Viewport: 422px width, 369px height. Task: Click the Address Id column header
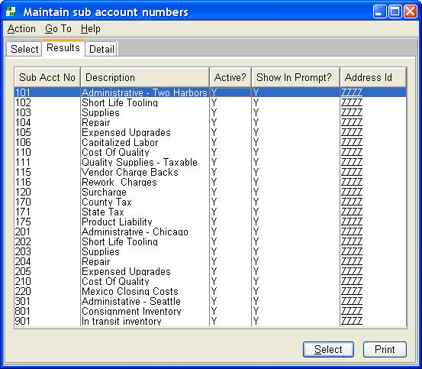pos(373,78)
